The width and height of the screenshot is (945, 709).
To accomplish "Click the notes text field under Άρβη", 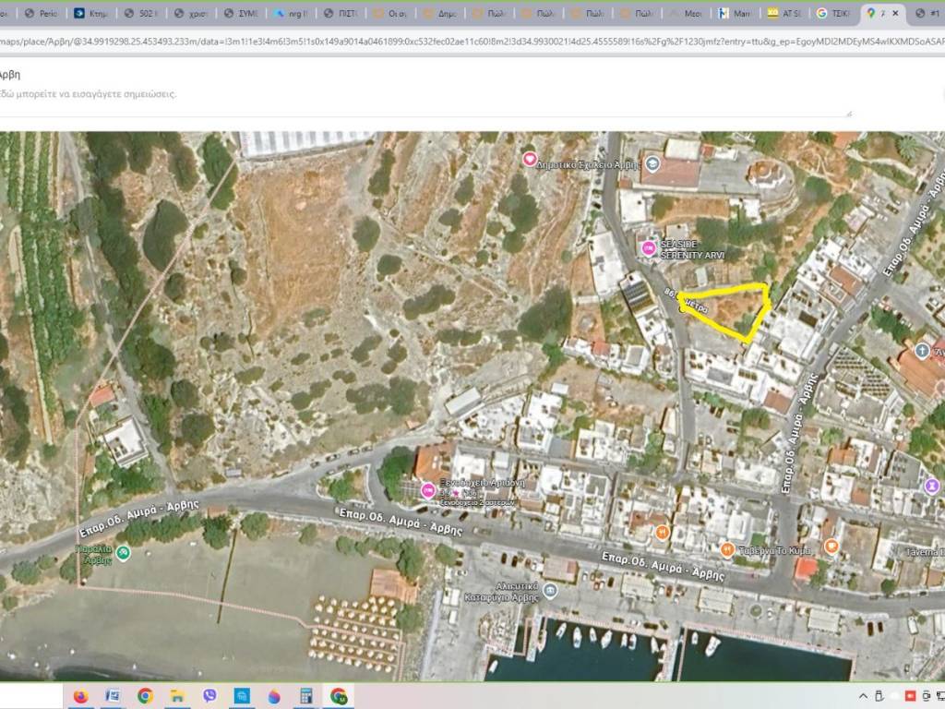I will [x=425, y=94].
